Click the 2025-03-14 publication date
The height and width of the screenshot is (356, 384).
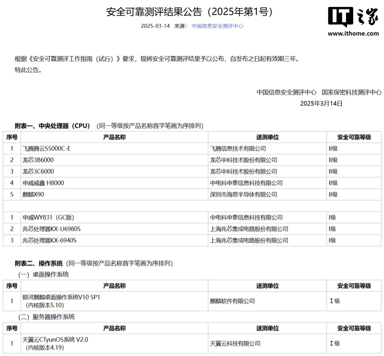pos(155,26)
